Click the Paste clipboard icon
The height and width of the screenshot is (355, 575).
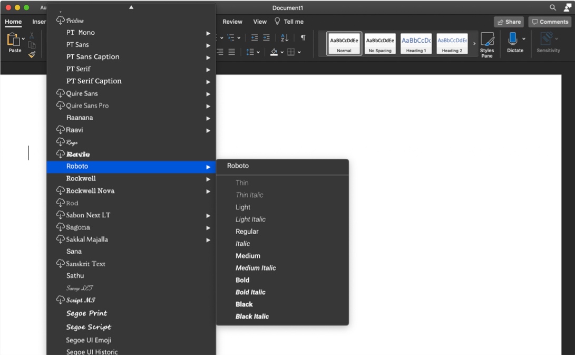(14, 40)
